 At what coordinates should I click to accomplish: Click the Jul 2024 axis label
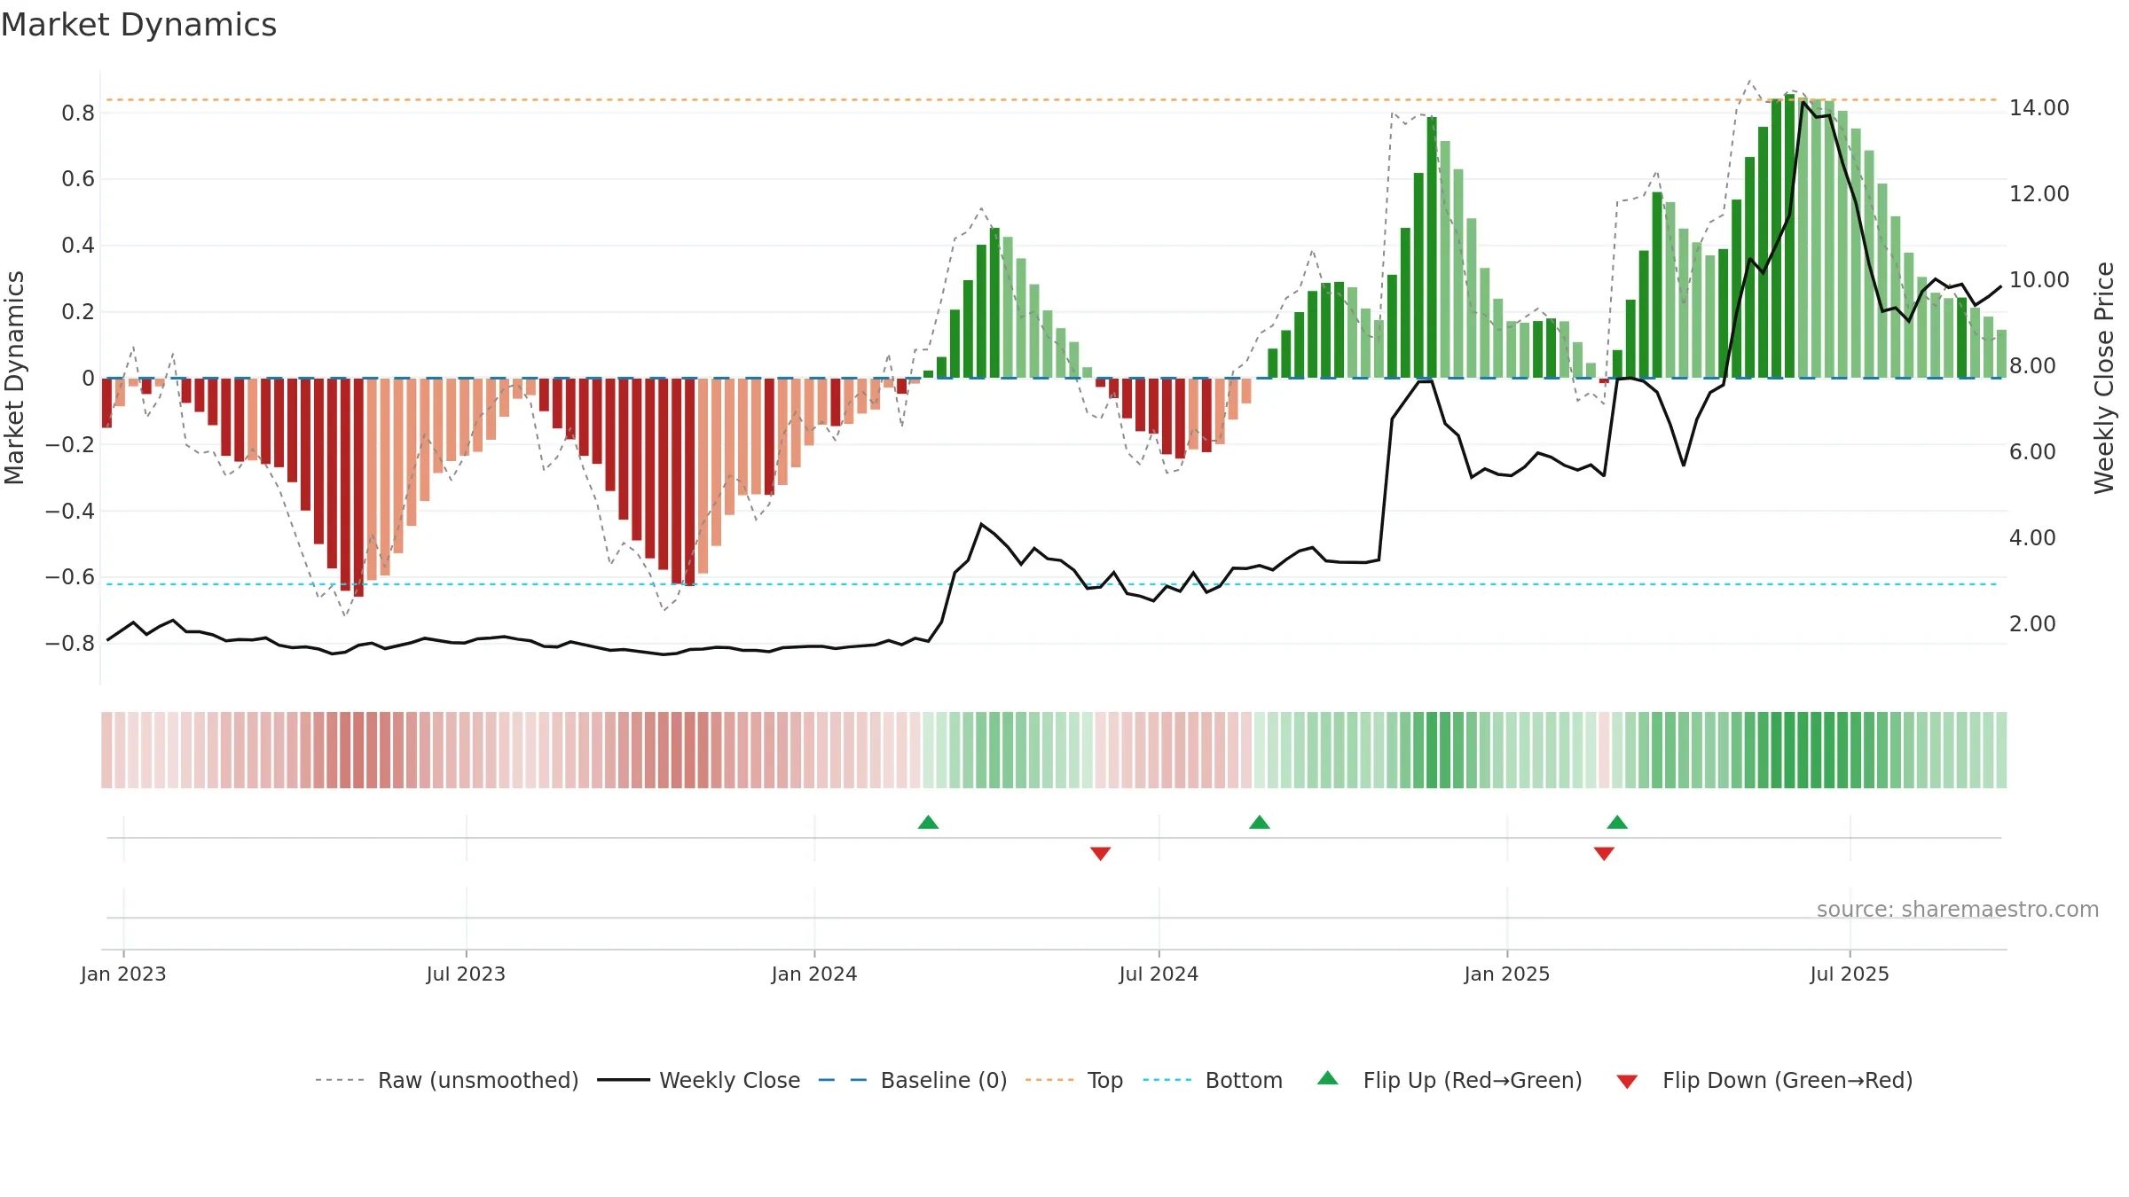coord(1159,974)
